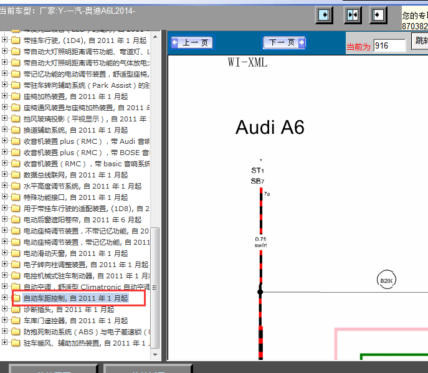This screenshot has height=373, width=428.
Task: Select 收音机装置 plus (RMC) 带 BOSE item
Action: point(87,153)
